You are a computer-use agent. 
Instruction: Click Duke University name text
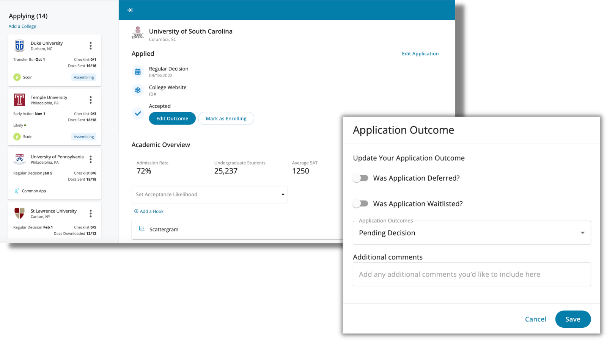pos(47,43)
